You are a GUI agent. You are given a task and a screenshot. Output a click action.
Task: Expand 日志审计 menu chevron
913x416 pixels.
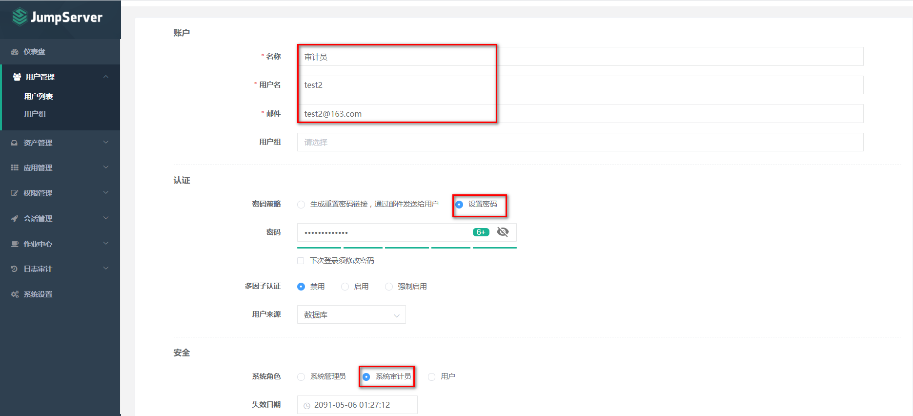tap(106, 268)
